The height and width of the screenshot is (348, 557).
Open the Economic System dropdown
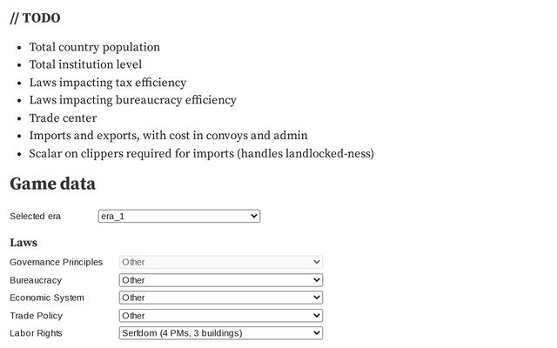pos(220,298)
